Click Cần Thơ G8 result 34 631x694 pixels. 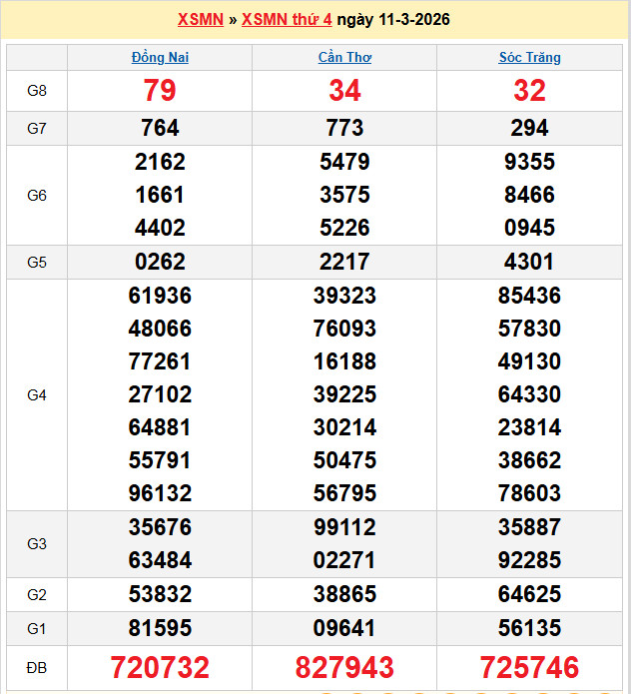pyautogui.click(x=344, y=91)
